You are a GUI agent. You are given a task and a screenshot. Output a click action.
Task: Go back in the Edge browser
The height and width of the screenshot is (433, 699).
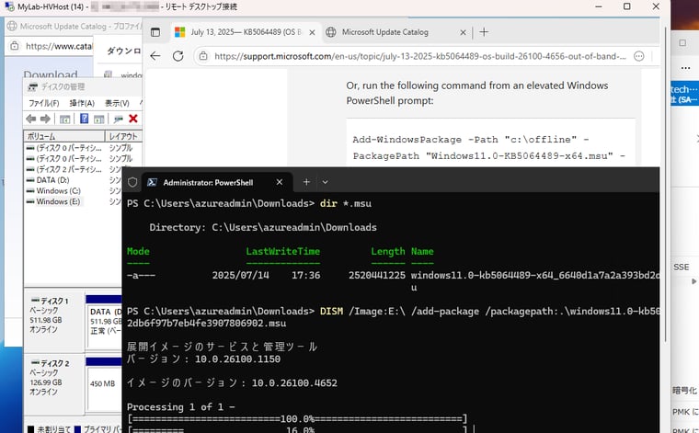pyautogui.click(x=155, y=56)
